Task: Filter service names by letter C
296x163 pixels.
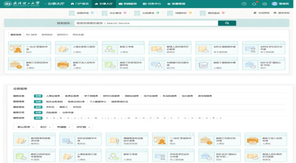Action: [x=61, y=118]
